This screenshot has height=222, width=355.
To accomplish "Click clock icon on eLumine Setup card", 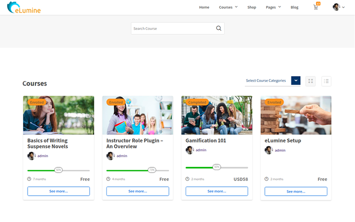I will click(x=267, y=179).
